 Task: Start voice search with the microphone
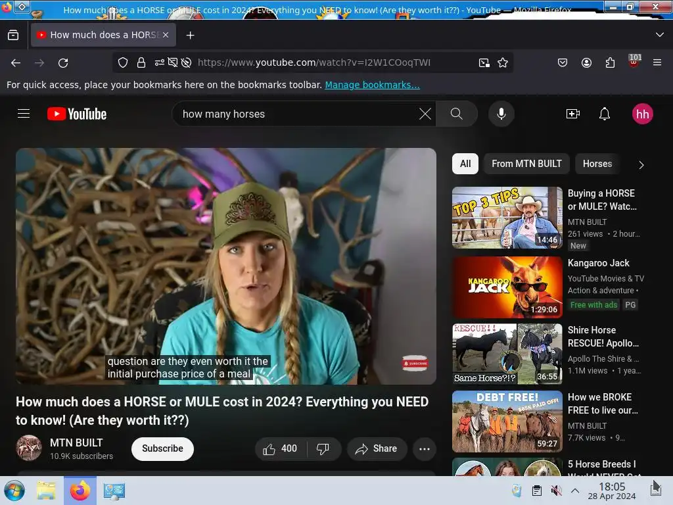(501, 114)
